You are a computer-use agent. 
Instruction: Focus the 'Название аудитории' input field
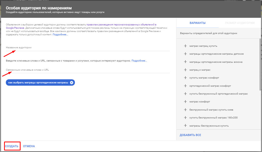click(x=88, y=48)
